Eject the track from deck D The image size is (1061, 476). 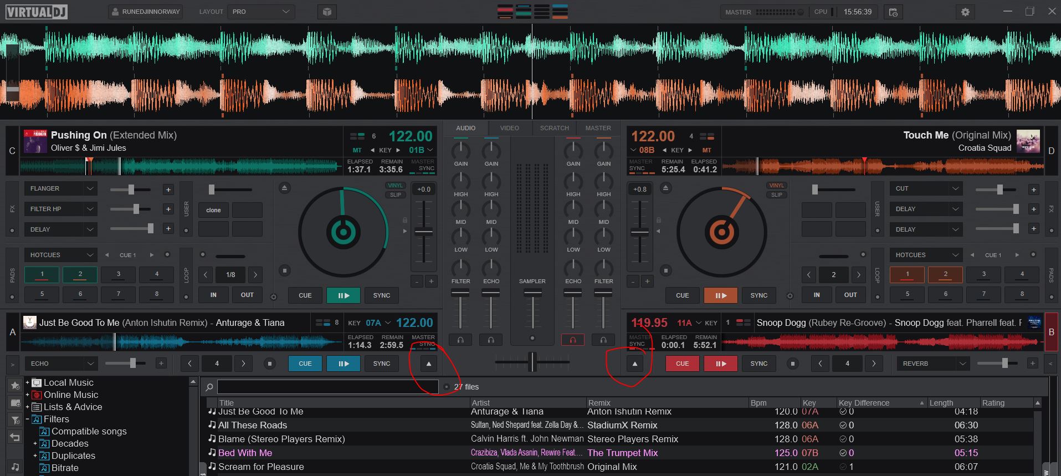click(x=665, y=188)
